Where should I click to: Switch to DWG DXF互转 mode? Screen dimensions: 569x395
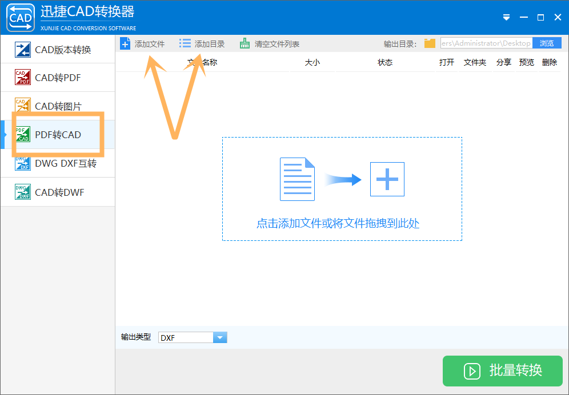(58, 163)
